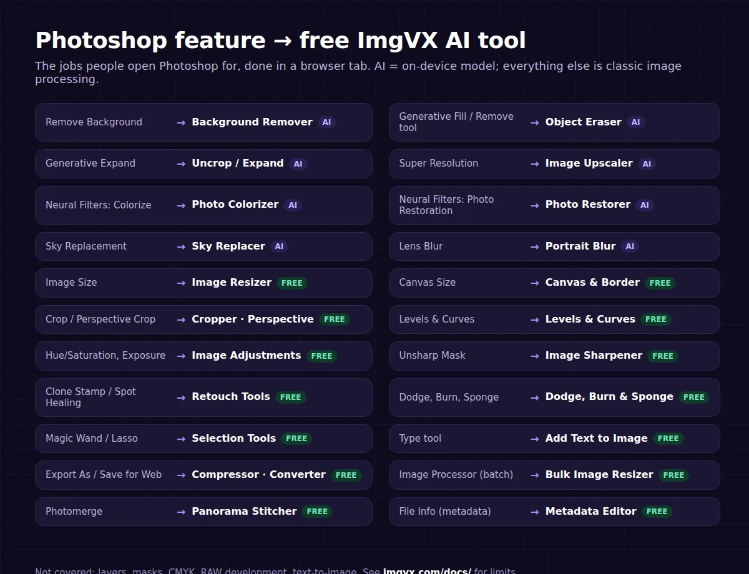Click the AI badge beside Portrait Blur
The width and height of the screenshot is (749, 574).
click(630, 246)
